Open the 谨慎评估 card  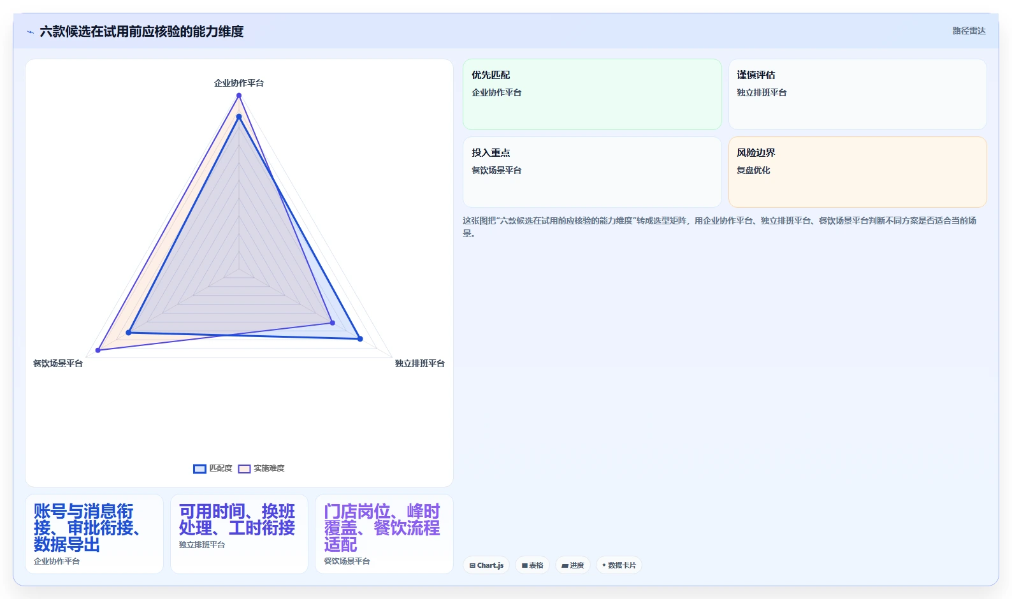[x=858, y=94]
